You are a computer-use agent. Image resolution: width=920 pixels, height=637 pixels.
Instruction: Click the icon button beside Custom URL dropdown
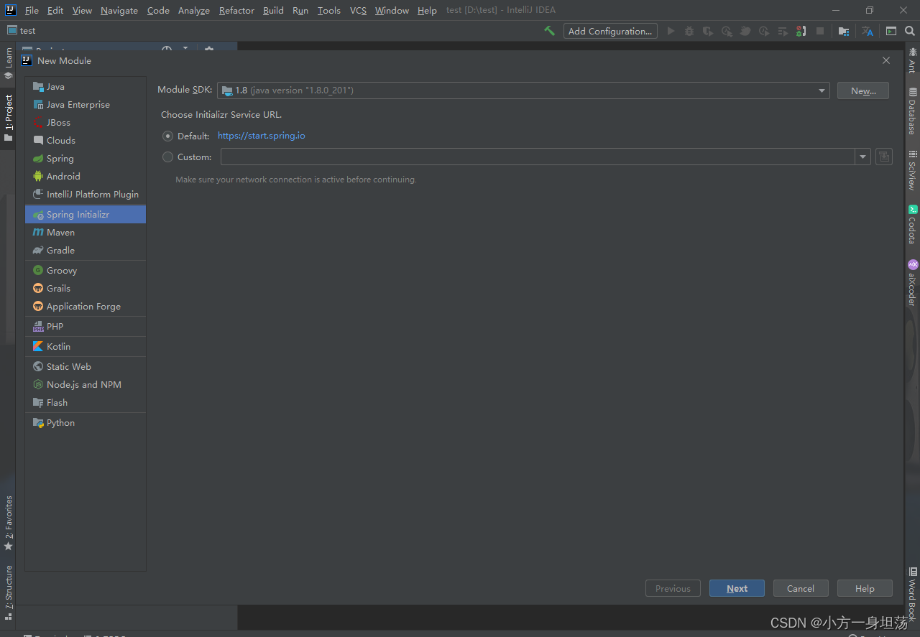884,157
